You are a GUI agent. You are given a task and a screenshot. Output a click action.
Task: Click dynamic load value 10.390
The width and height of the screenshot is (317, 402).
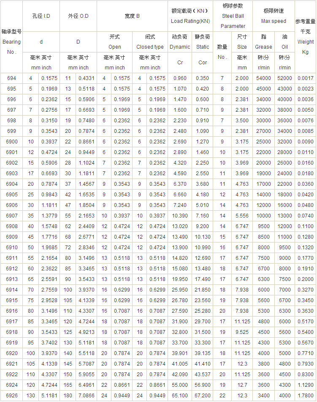pyautogui.click(x=180, y=216)
